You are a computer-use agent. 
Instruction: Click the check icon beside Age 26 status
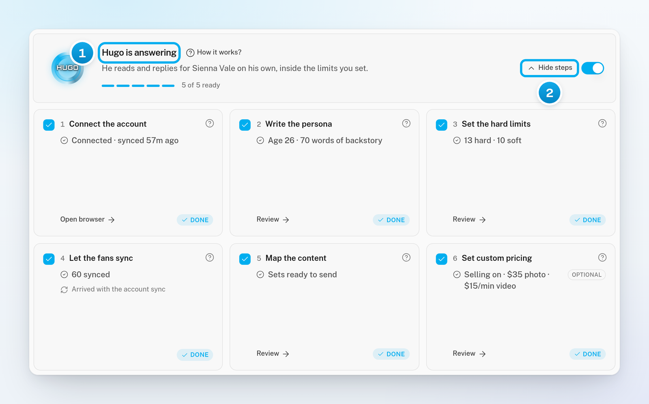coord(260,140)
